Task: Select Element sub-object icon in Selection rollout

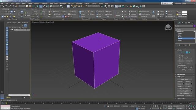Action: (189, 53)
